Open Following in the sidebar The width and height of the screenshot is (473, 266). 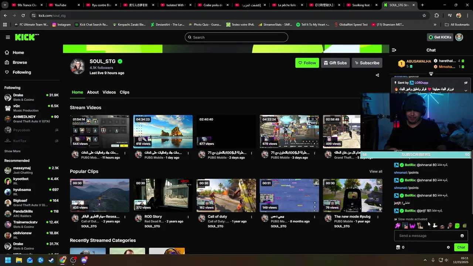point(18,72)
